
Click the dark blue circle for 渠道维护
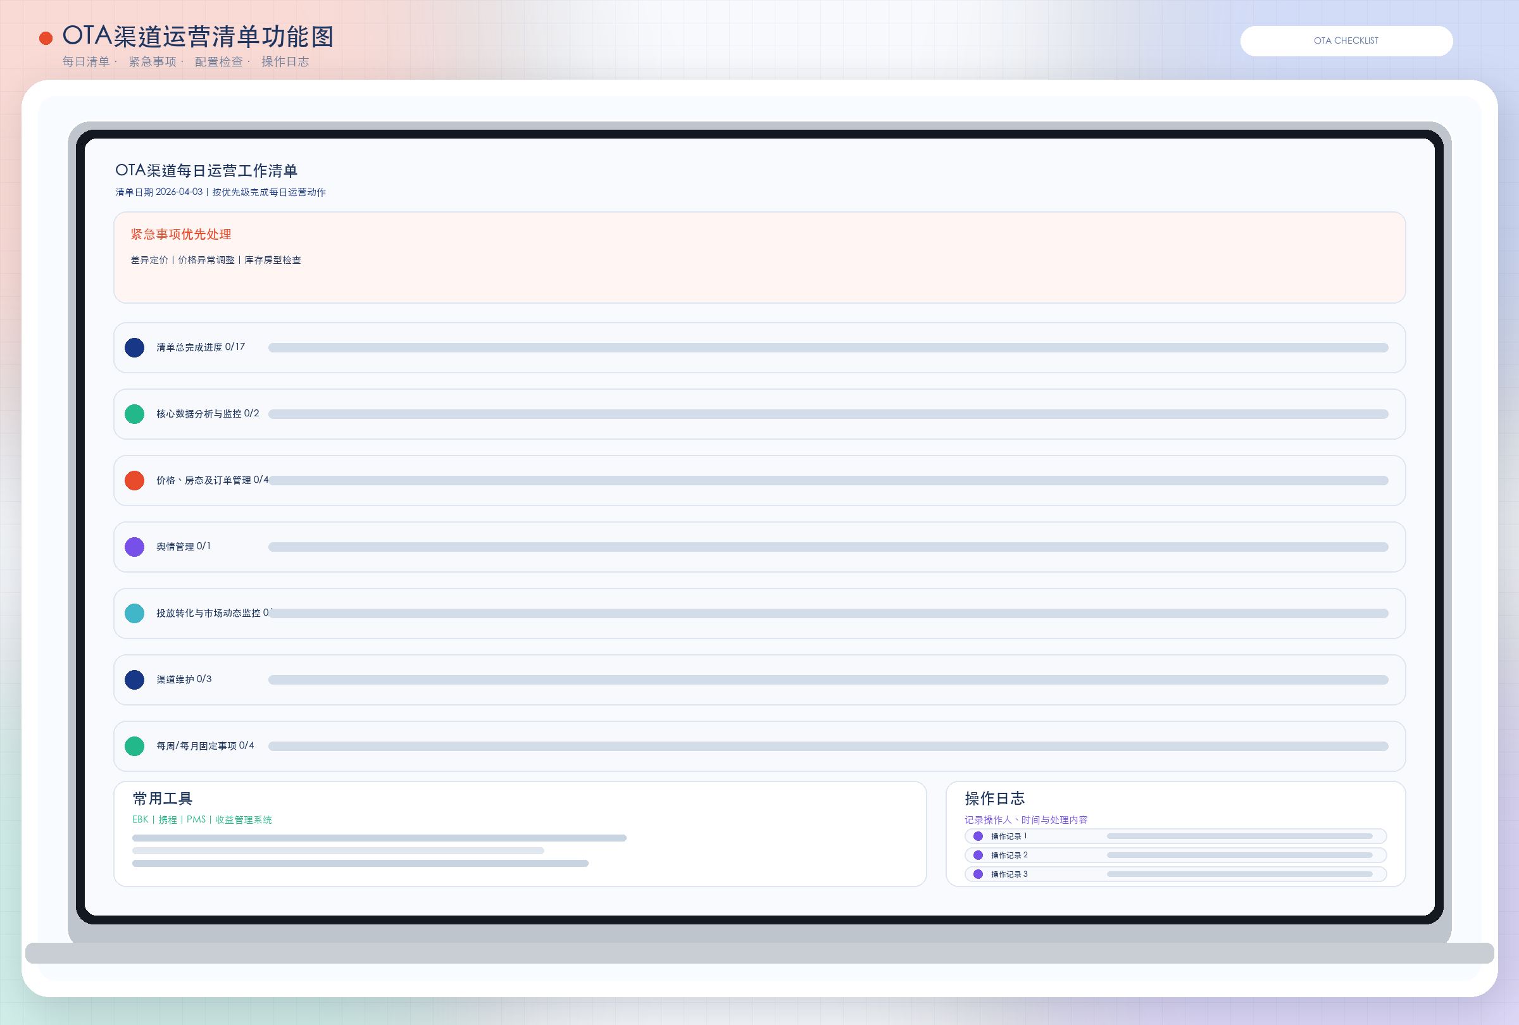point(135,680)
